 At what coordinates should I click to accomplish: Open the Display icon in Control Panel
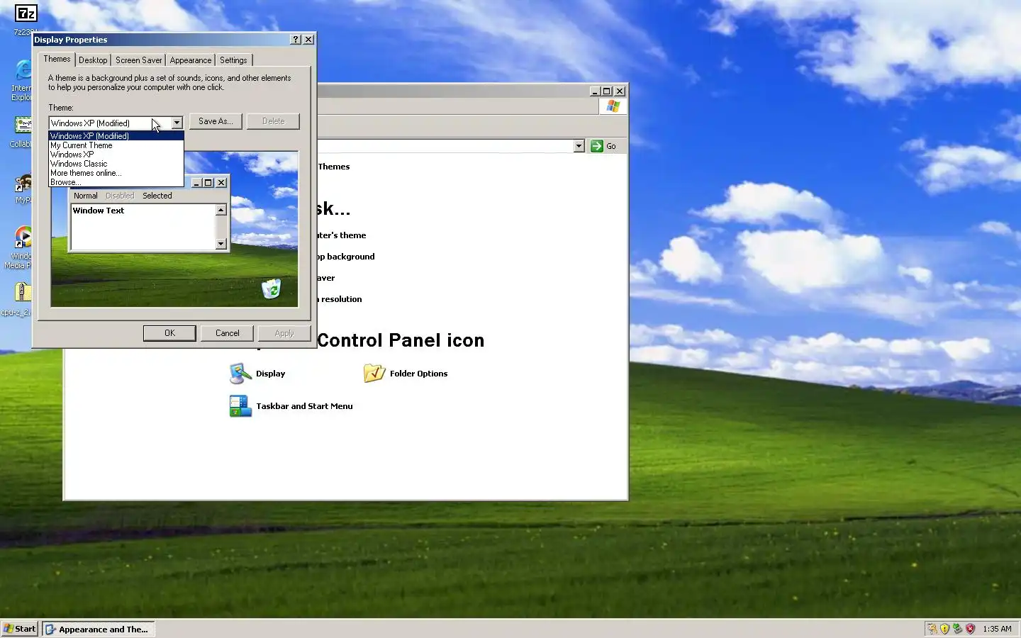240,374
